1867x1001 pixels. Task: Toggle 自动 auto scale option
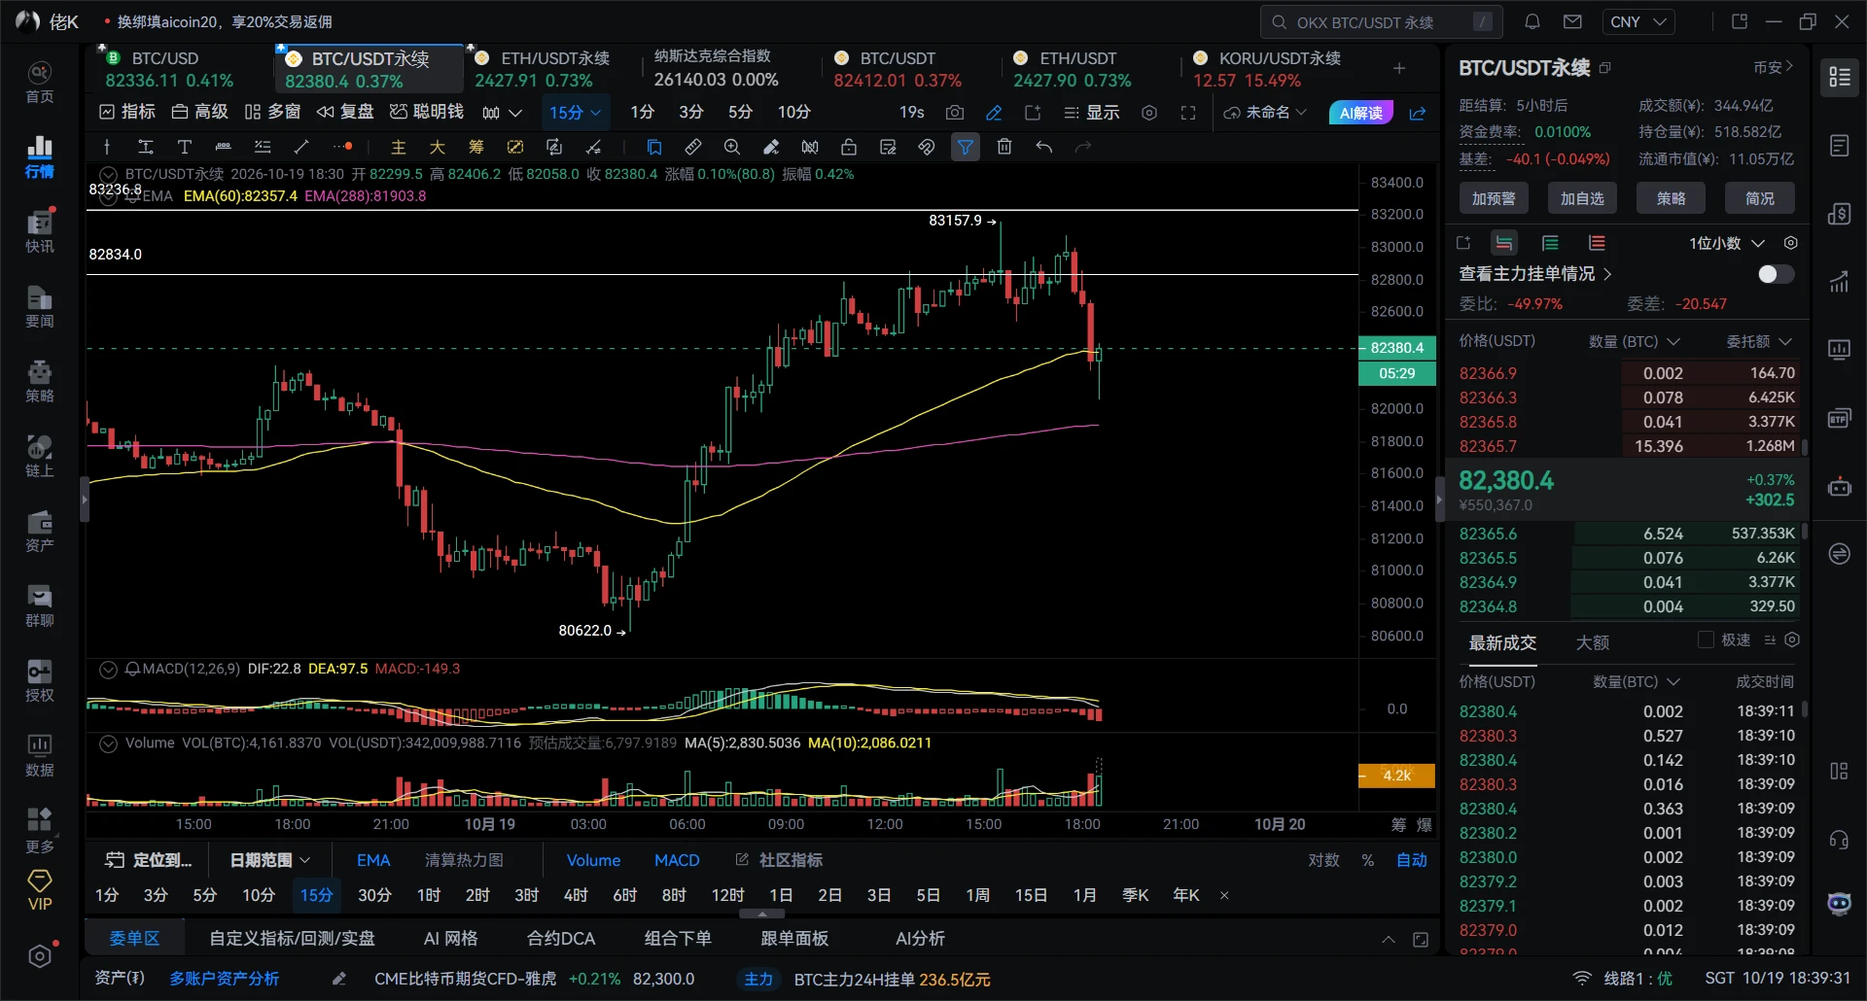pyautogui.click(x=1411, y=860)
